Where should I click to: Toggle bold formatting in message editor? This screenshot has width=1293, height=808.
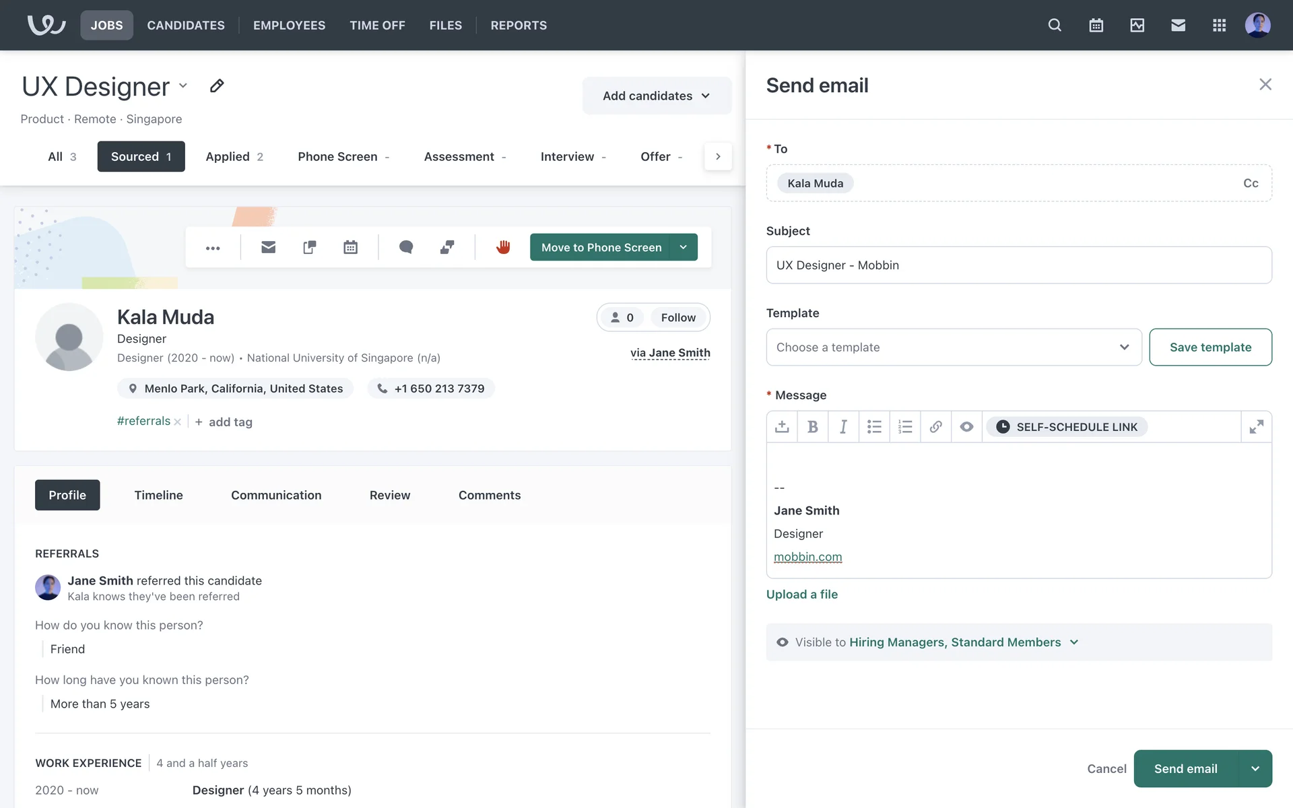(x=812, y=427)
